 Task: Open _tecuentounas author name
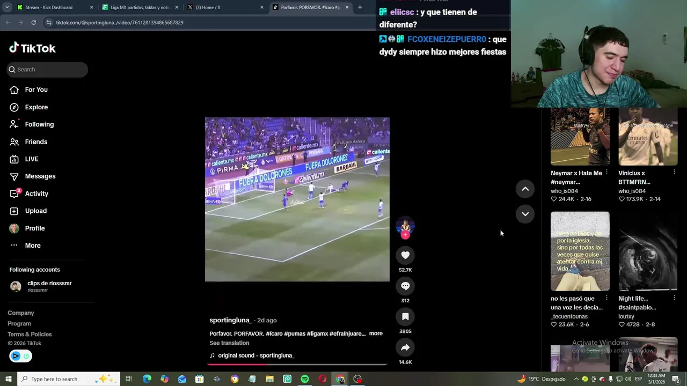[569, 316]
